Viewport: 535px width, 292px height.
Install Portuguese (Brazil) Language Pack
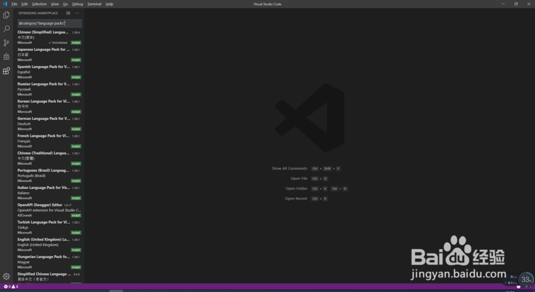[x=76, y=181]
